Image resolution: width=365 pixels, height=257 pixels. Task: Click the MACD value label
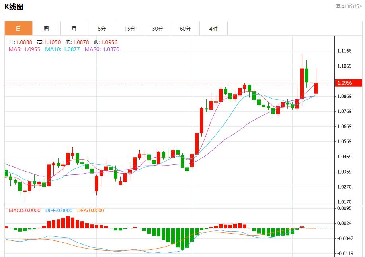(24, 211)
